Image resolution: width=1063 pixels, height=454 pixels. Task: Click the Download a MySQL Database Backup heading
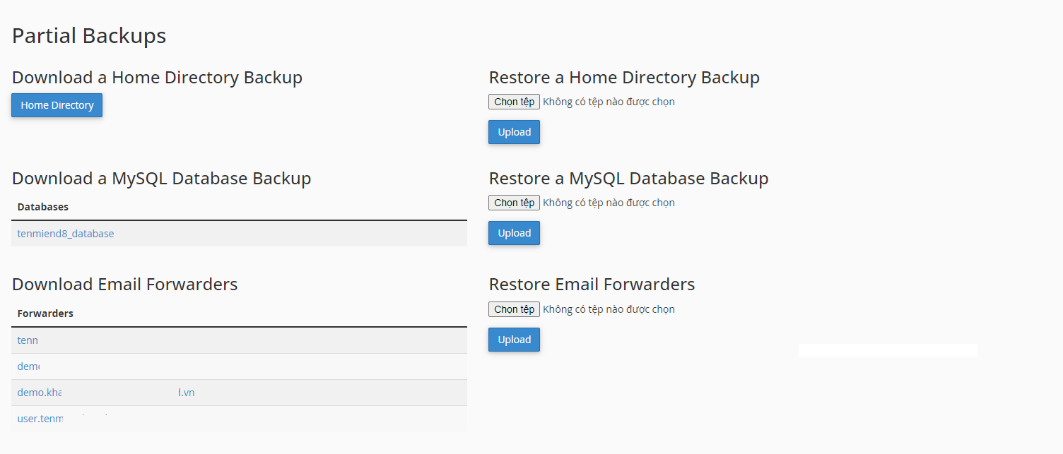[x=161, y=179]
